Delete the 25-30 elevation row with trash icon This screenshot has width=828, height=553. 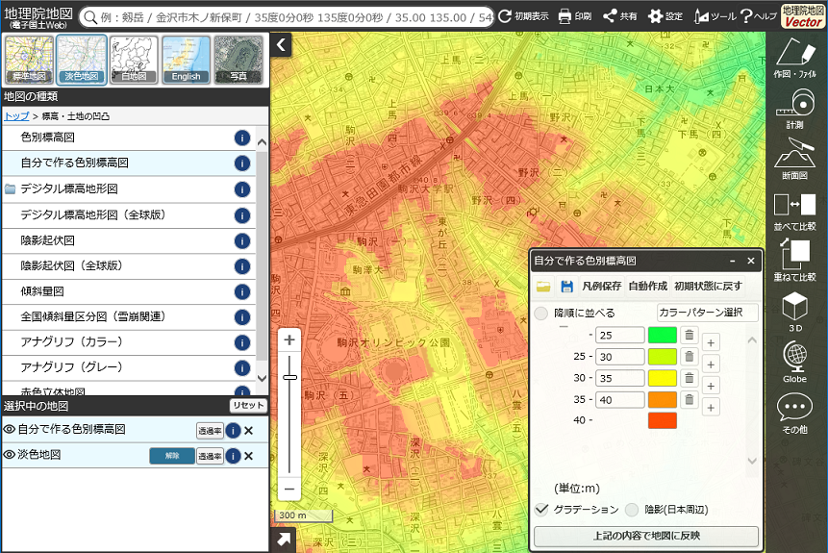coord(689,357)
